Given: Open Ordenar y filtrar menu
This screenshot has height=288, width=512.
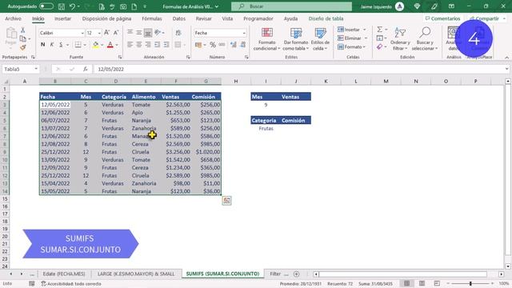Looking at the screenshot, I should coord(400,39).
